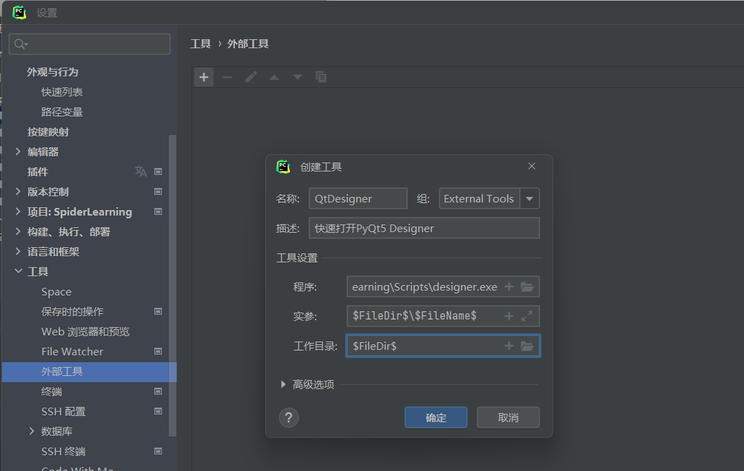Close the 创建工具 dialog
744x471 pixels.
coord(531,166)
